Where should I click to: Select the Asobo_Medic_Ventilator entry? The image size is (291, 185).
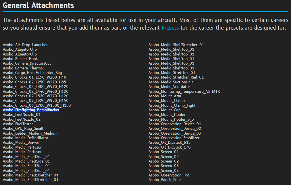pos(169,87)
